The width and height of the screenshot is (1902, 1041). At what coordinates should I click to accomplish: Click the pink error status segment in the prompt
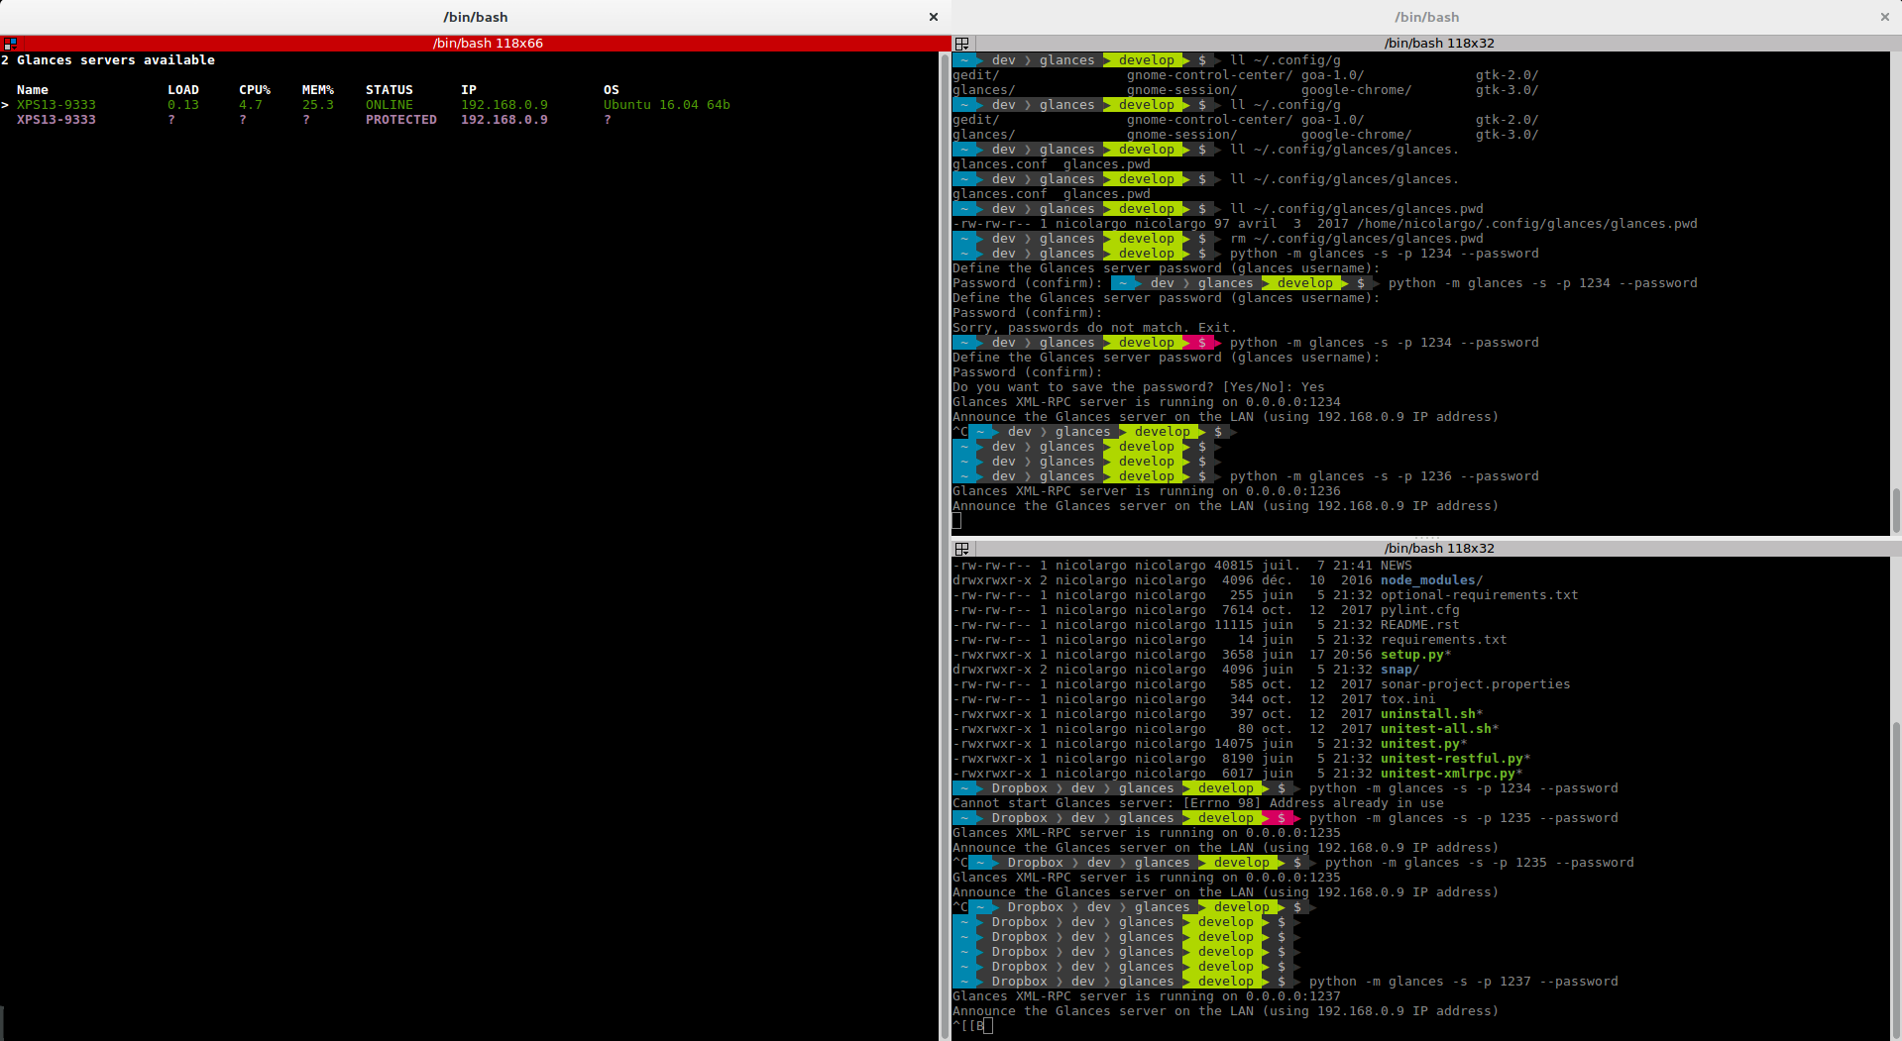click(x=1279, y=817)
